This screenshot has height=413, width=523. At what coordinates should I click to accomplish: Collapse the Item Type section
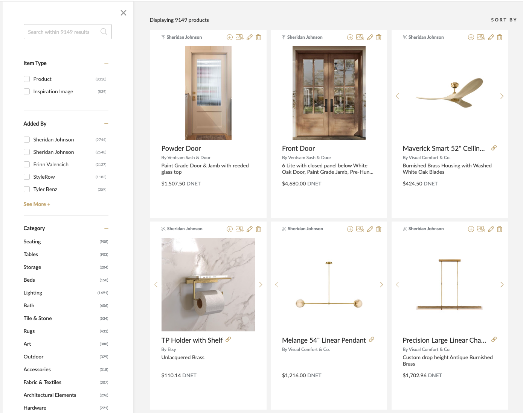106,63
